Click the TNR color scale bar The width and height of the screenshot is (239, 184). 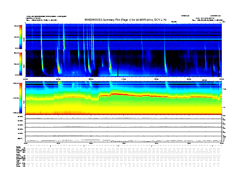(21, 98)
